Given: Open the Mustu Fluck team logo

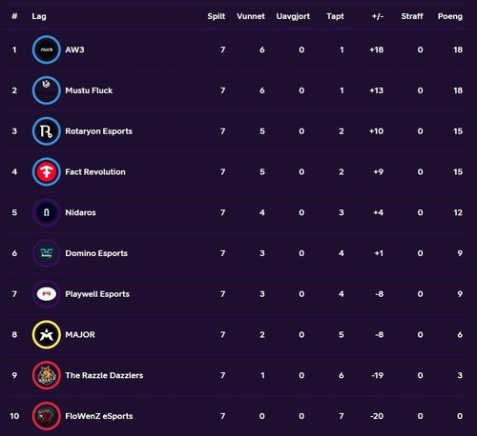Looking at the screenshot, I should pos(47,90).
